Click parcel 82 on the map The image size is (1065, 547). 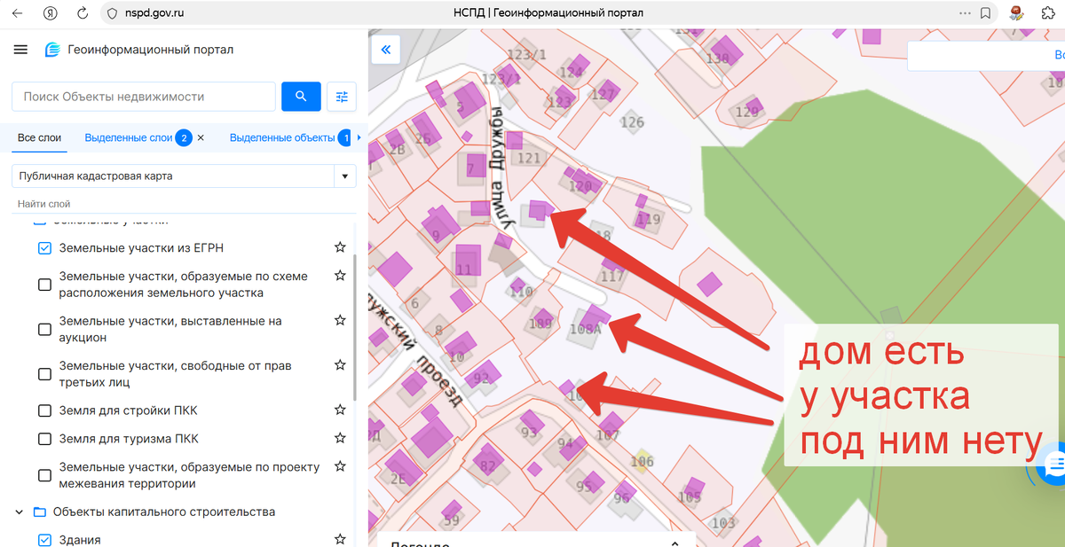pos(487,465)
